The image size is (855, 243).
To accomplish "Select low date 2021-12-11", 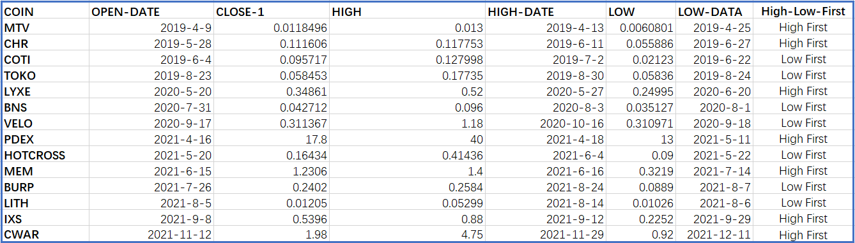I will click(x=718, y=235).
